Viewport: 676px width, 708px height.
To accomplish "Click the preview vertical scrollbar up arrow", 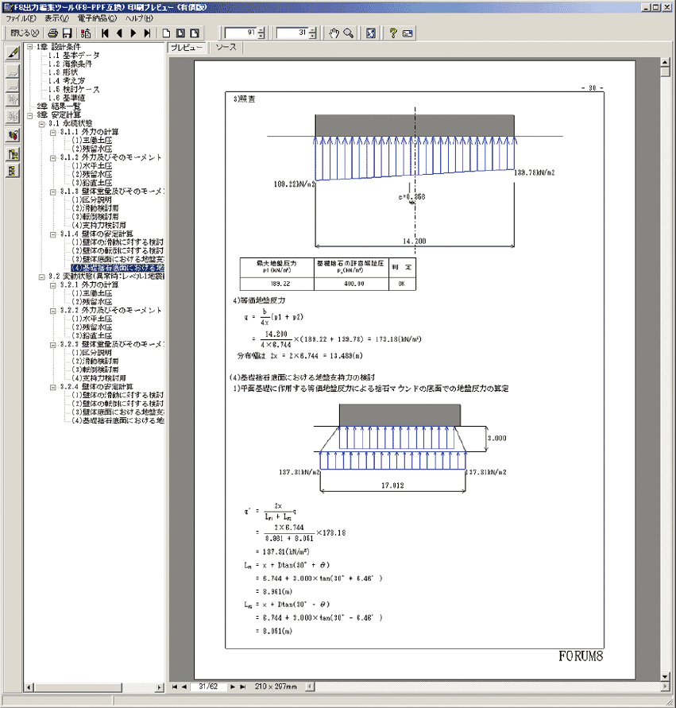I will pyautogui.click(x=665, y=62).
